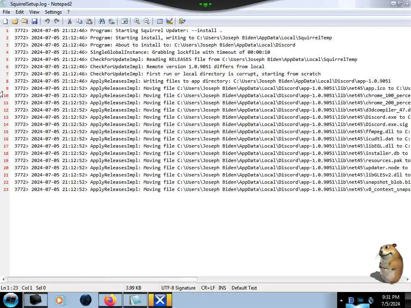Click the Col 1 status bar entry
The image size is (411, 308).
[27, 288]
